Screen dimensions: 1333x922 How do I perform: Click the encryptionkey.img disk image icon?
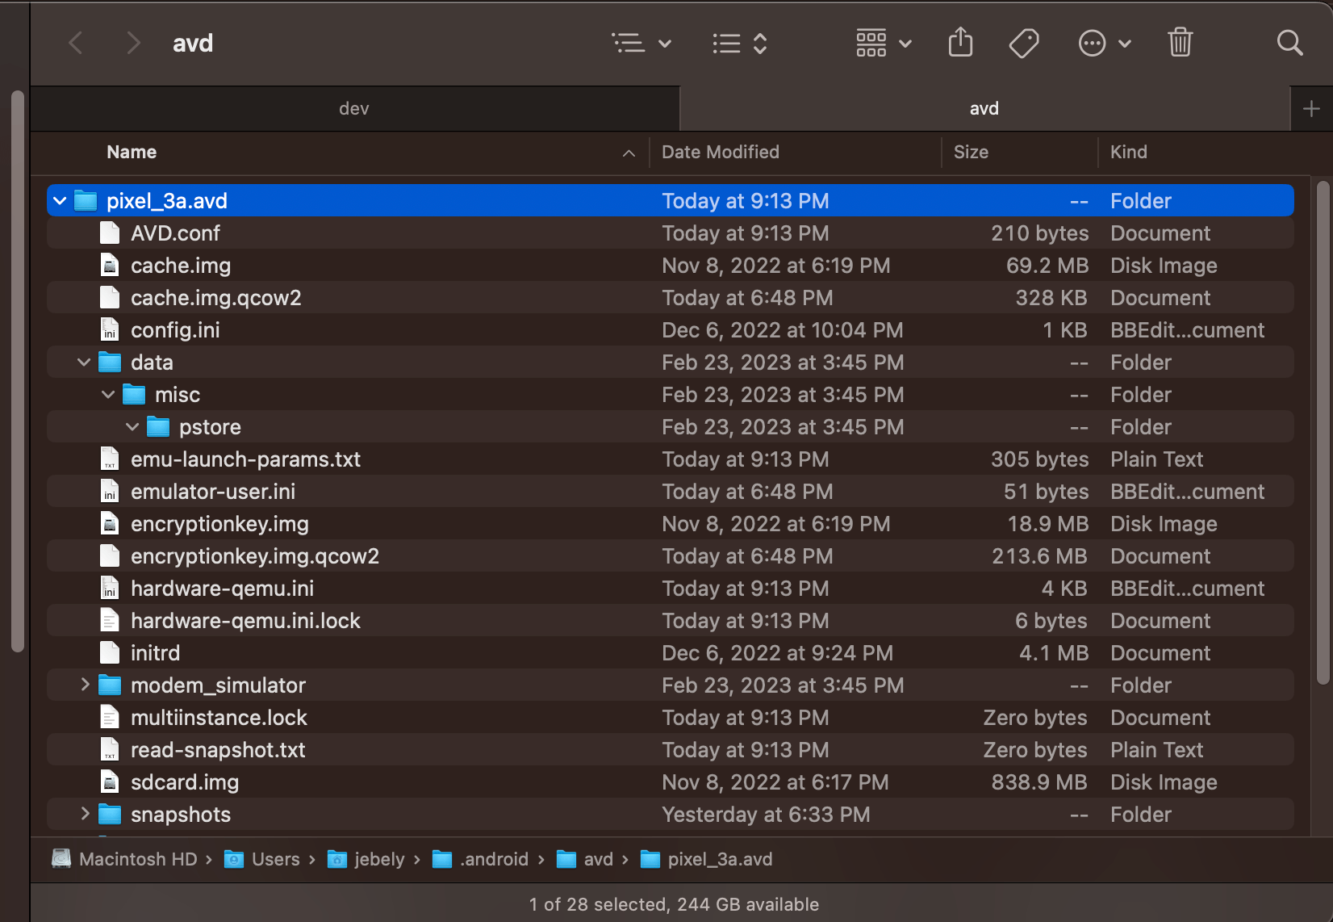pos(110,523)
